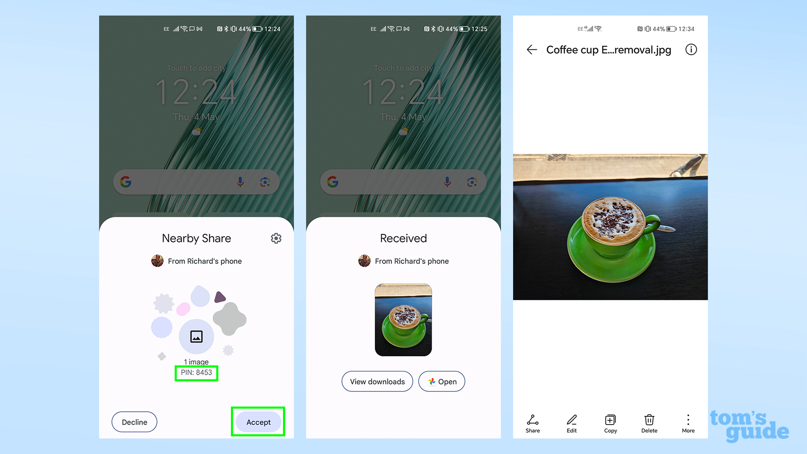Open the View downloads option

pos(377,381)
